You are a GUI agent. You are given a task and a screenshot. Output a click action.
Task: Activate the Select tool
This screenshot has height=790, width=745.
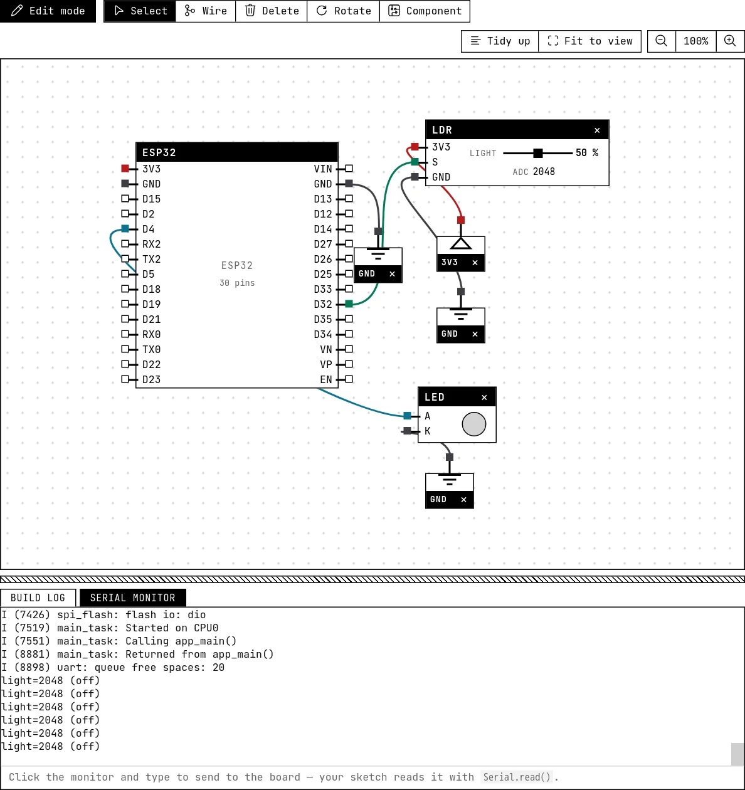(140, 11)
